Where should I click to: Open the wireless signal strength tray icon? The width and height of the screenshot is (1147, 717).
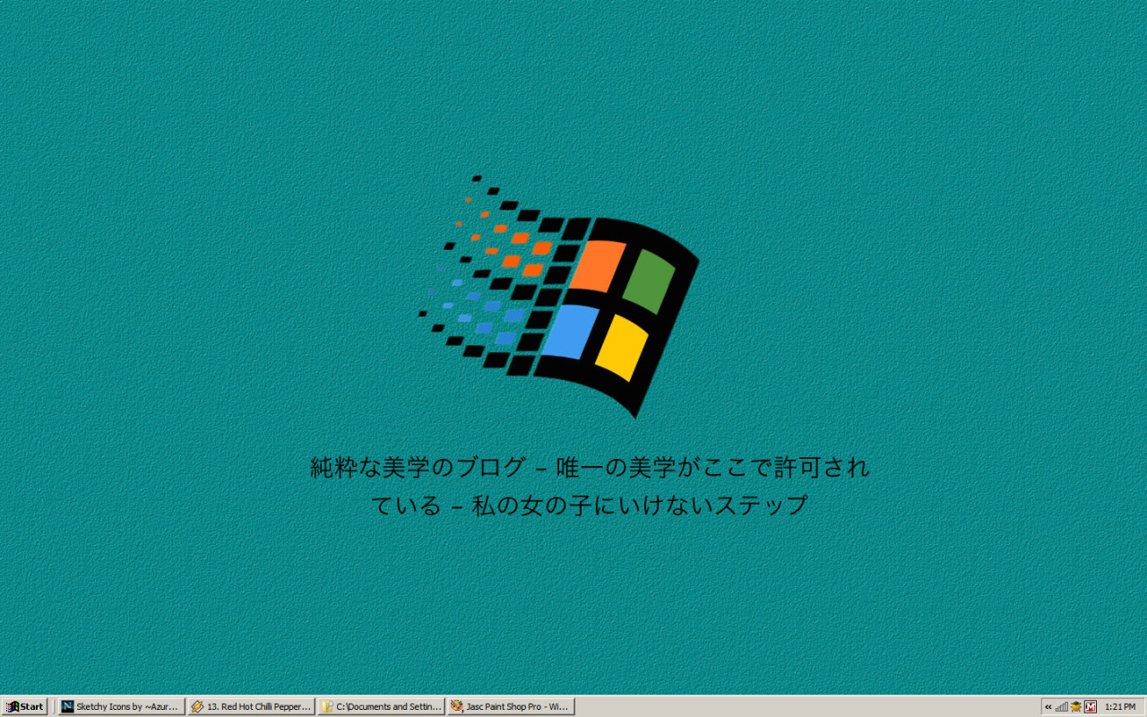(1062, 706)
